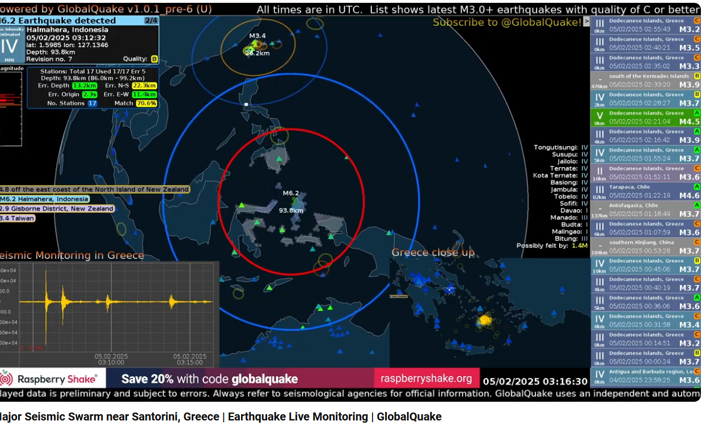Click the A quality badge on the 00:36:06 row
This screenshot has width=710, height=425.
[x=697, y=298]
